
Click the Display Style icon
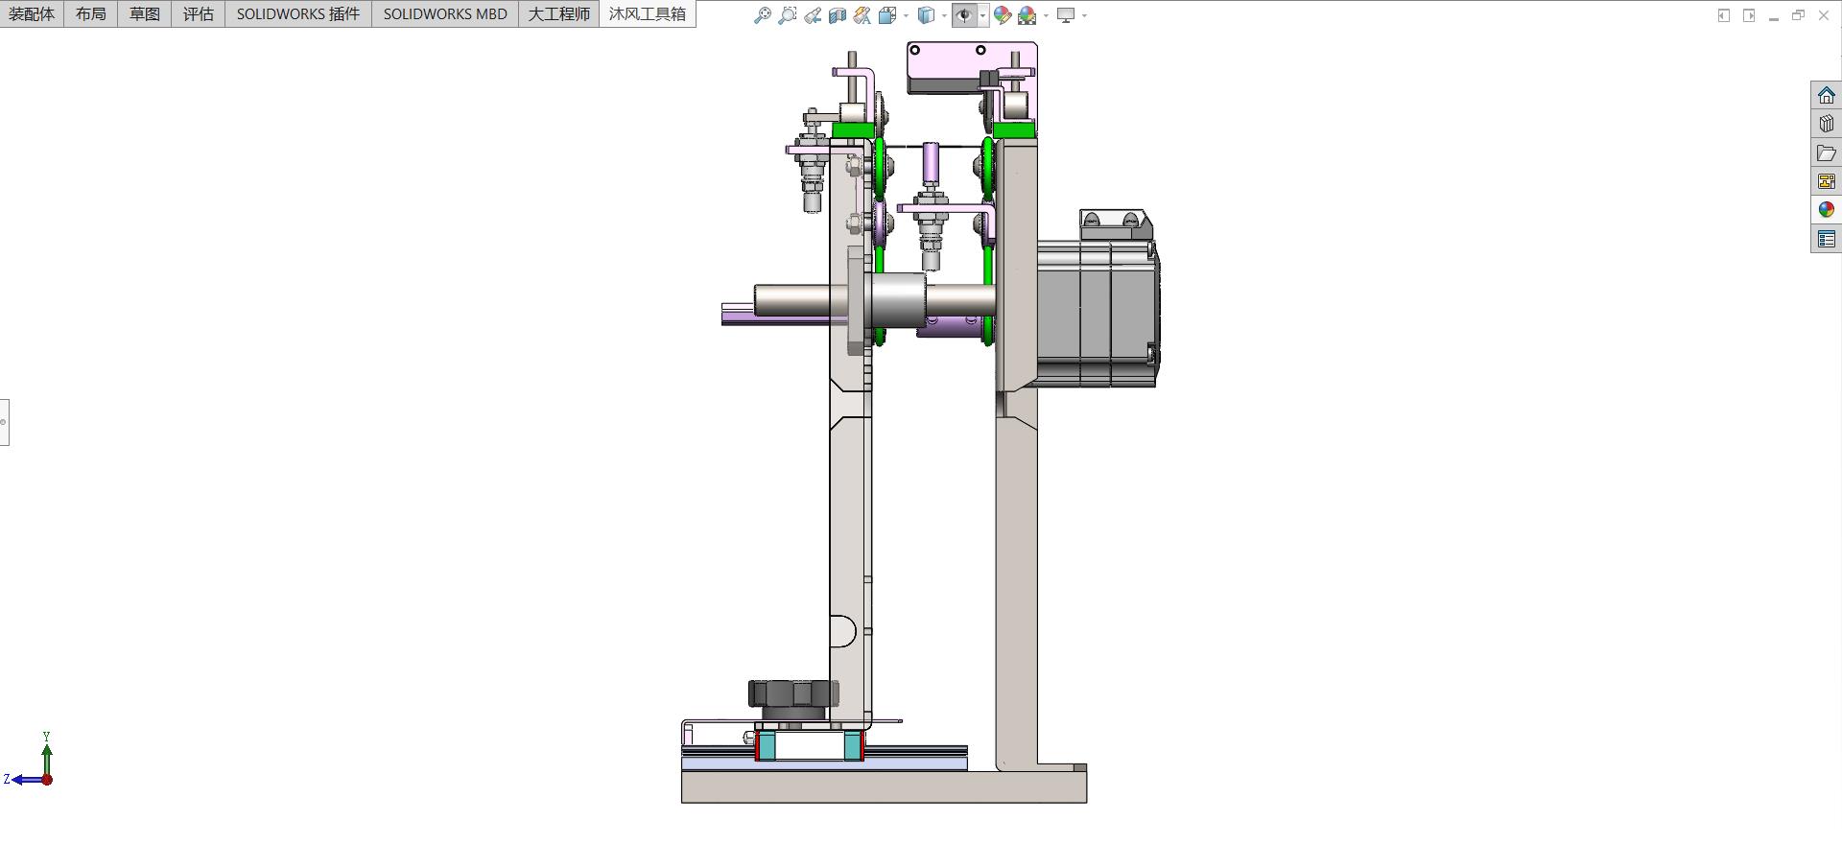pyautogui.click(x=927, y=15)
